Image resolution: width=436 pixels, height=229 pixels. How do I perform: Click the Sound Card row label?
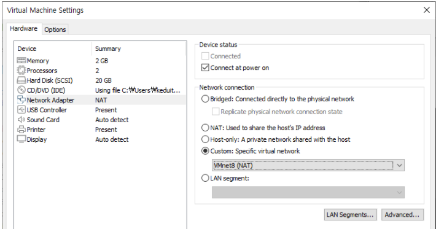coord(43,120)
